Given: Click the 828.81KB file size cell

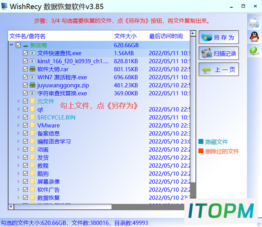Looking at the screenshot, I should pos(126,61).
